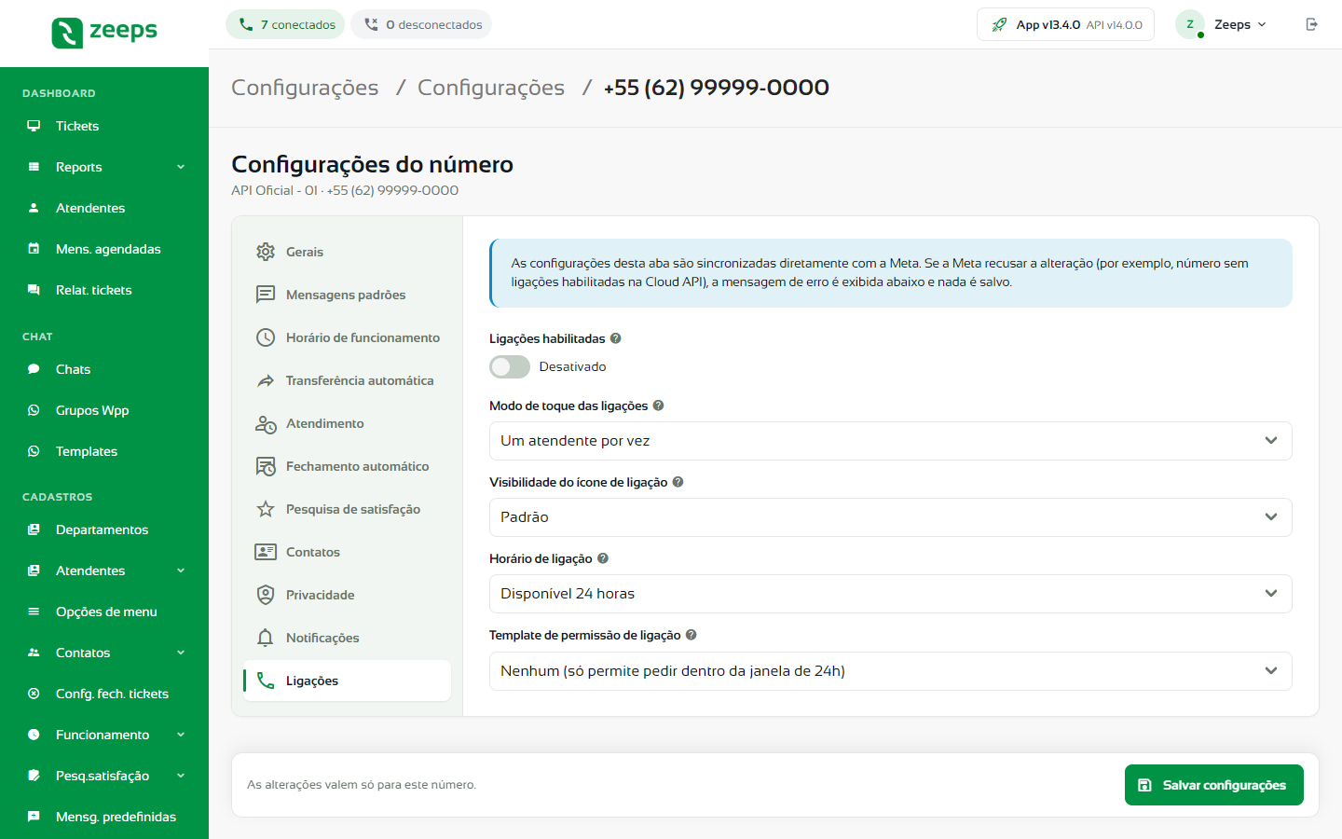
Task: Select the Pesquisa de satisfação tab
Action: (x=347, y=509)
